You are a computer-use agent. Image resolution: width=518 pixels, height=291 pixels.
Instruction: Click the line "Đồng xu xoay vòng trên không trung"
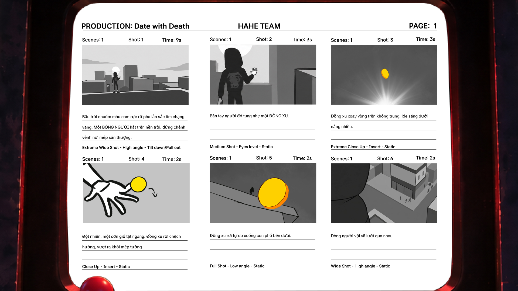pos(379,116)
